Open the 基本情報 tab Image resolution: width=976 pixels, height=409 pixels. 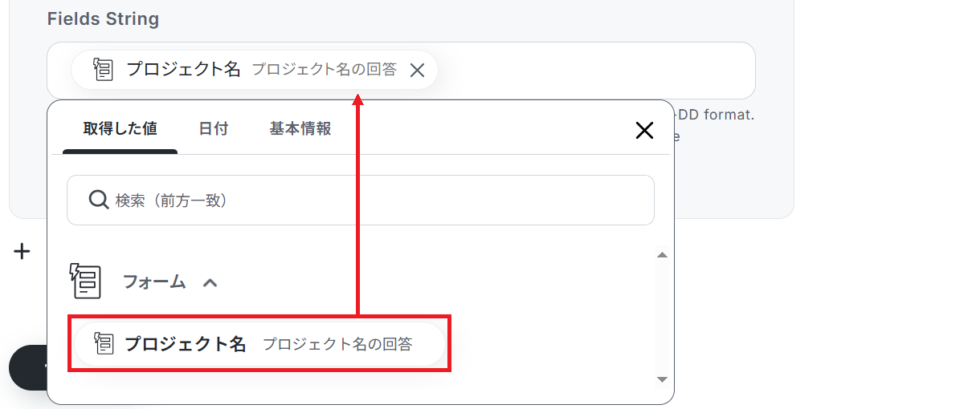pos(300,129)
